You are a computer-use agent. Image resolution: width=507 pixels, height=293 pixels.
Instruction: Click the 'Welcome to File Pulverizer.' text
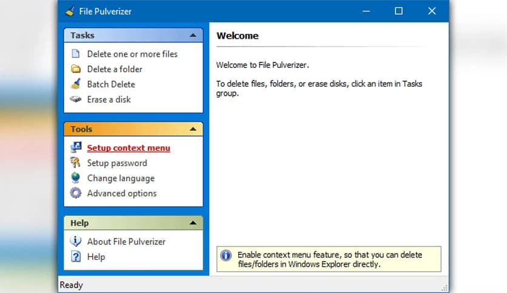[x=263, y=65]
